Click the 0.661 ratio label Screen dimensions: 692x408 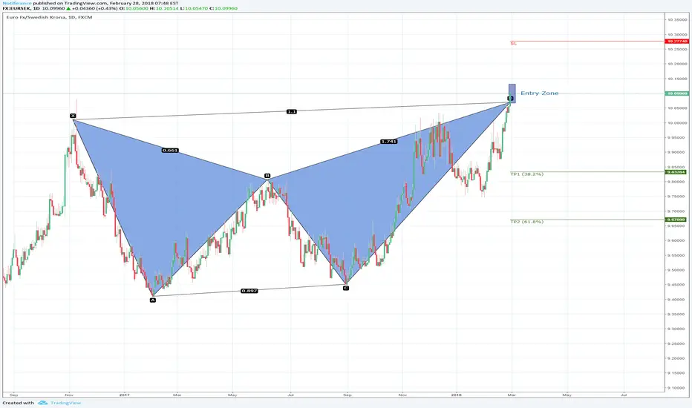click(x=170, y=151)
